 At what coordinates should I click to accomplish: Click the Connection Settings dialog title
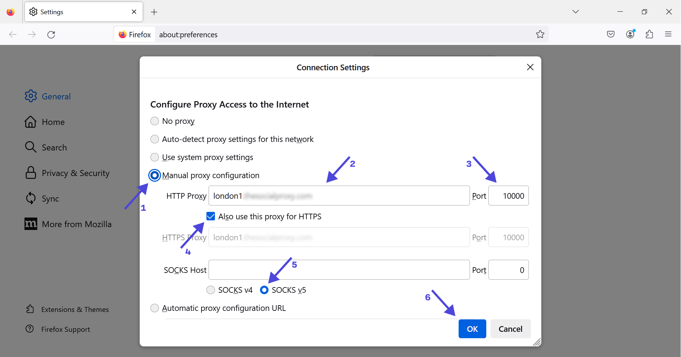tap(333, 67)
